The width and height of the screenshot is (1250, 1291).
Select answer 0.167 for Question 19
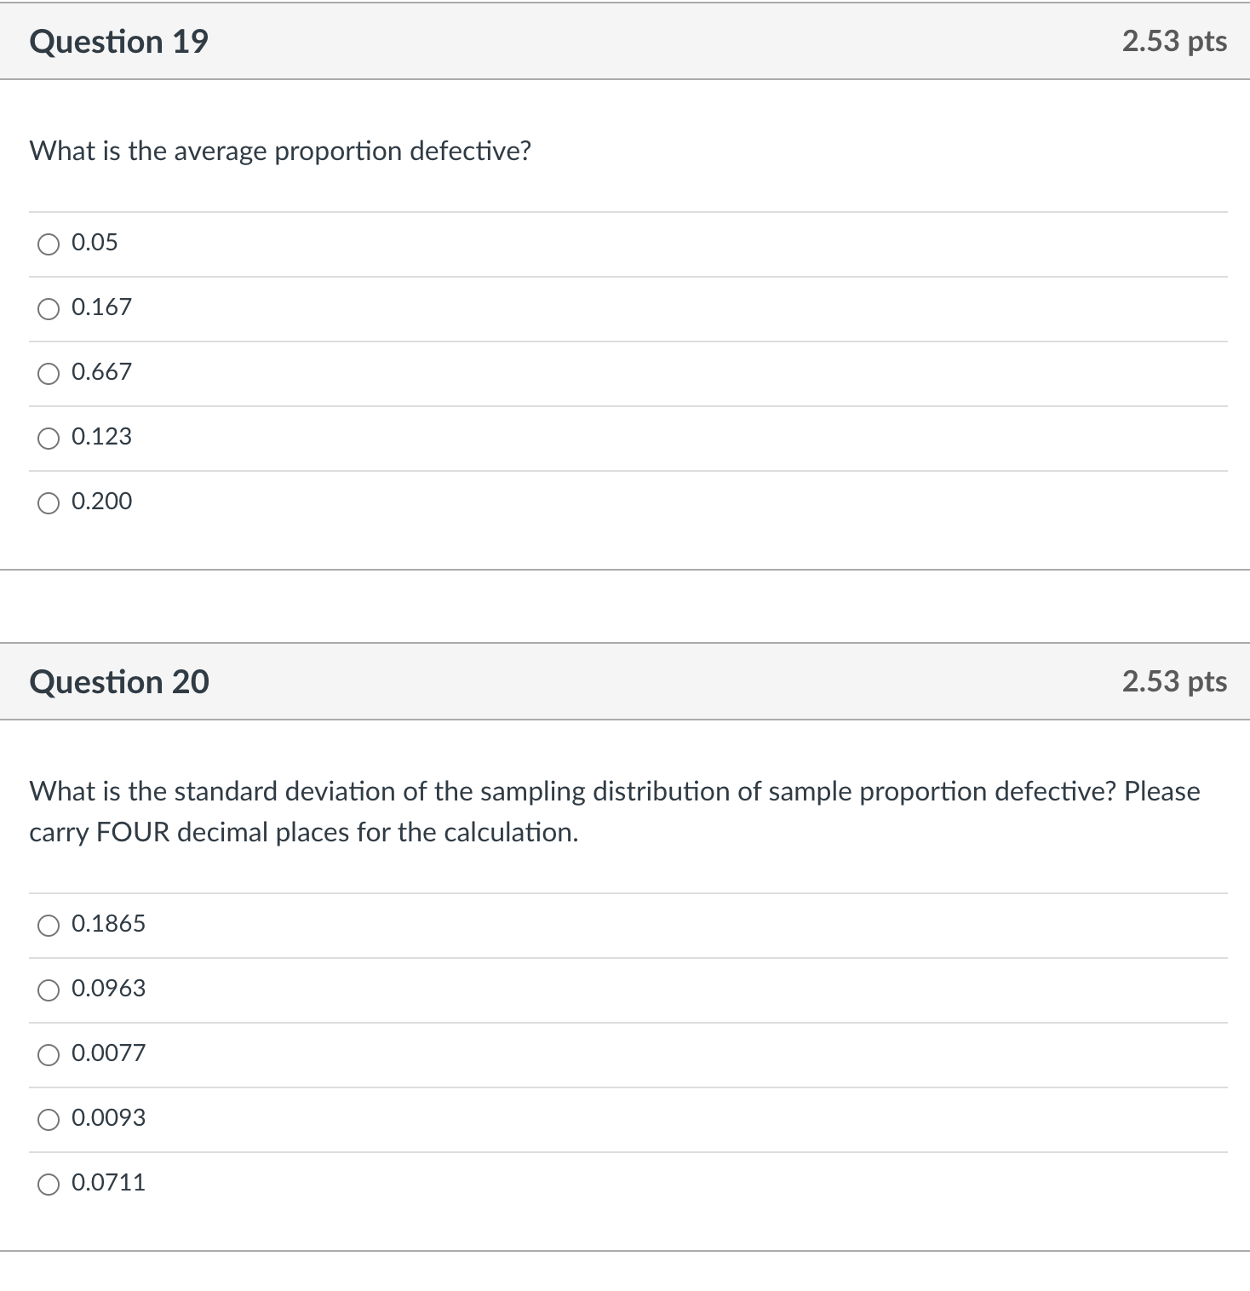pos(49,307)
